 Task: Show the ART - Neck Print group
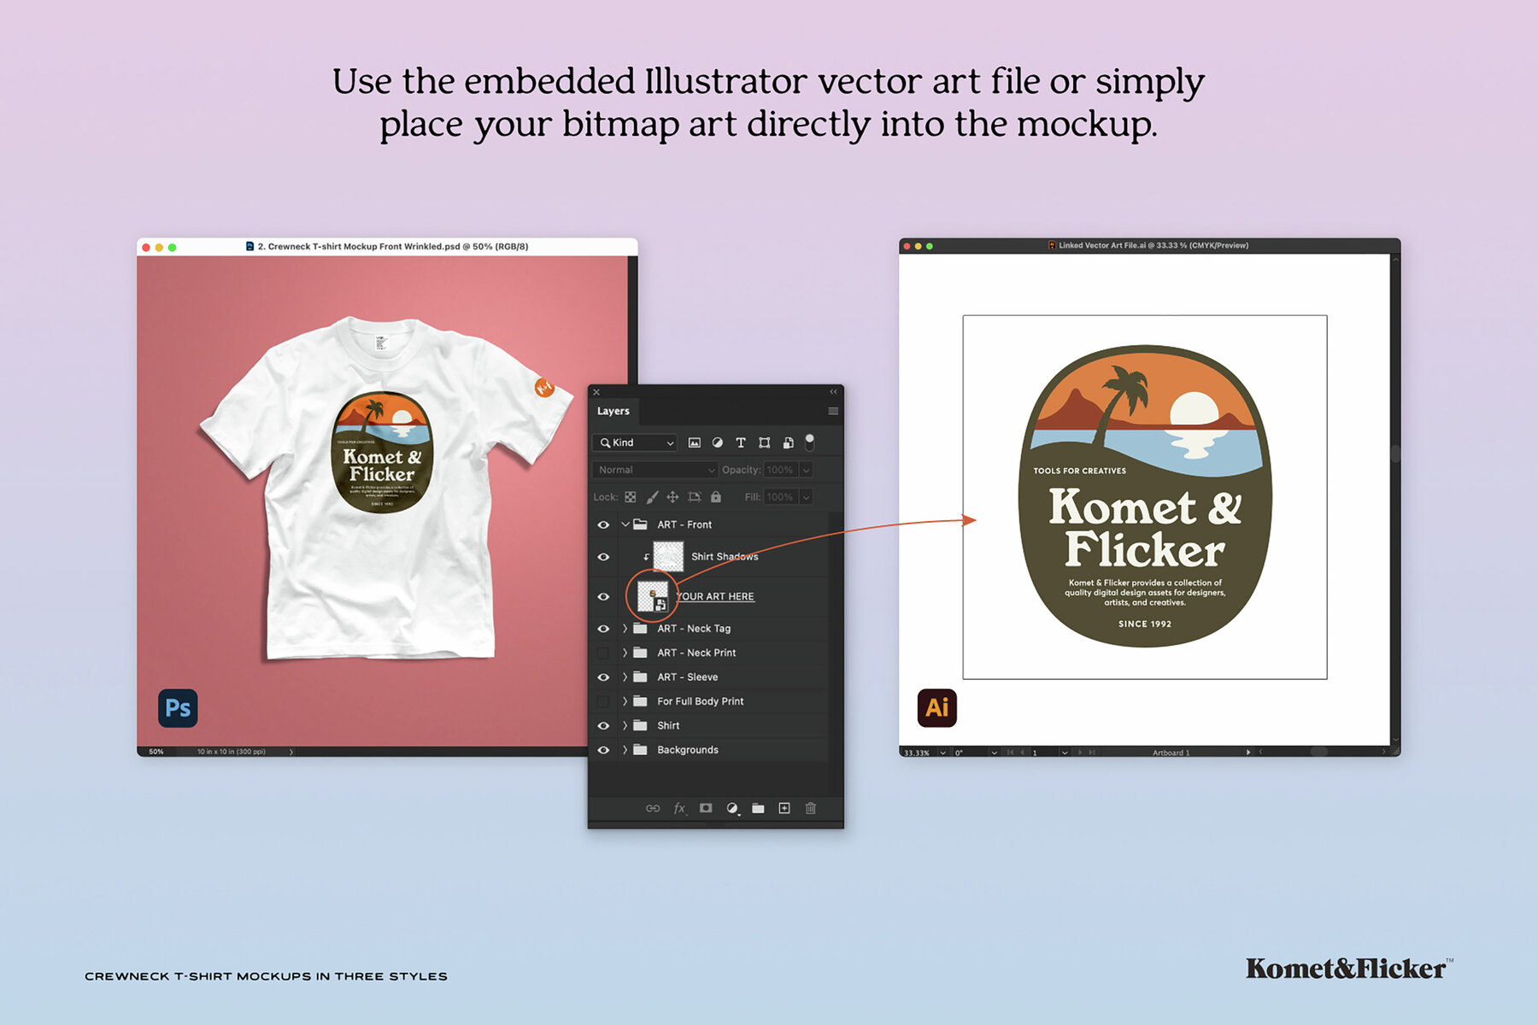point(603,653)
